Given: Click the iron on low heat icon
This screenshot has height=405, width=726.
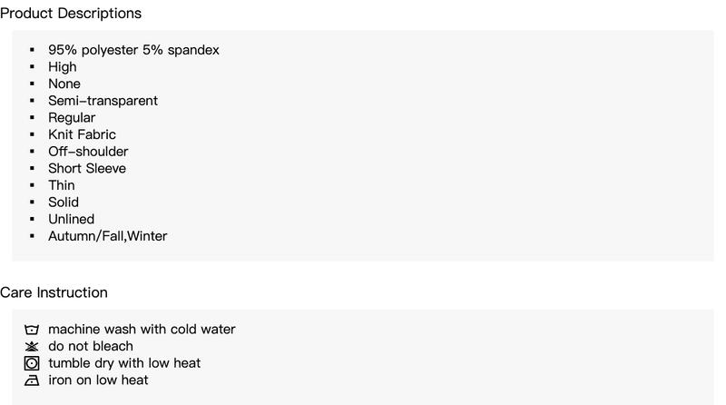Looking at the screenshot, I should pyautogui.click(x=32, y=380).
